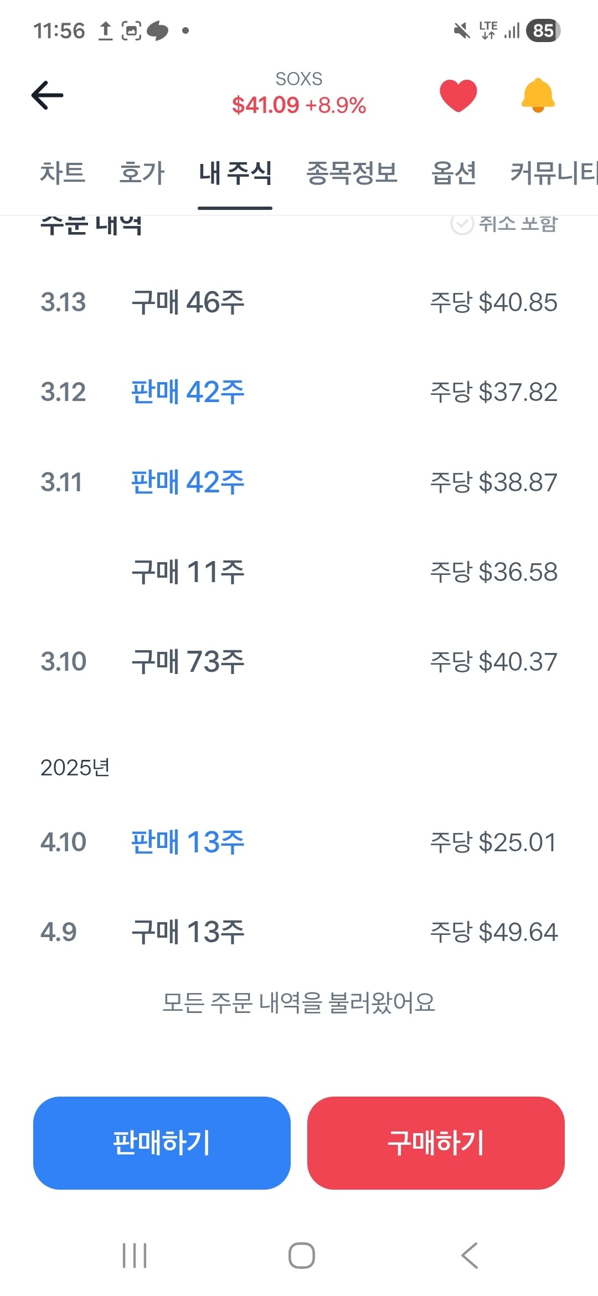This screenshot has height=1296, width=598.
Task: Tap the back arrow icon
Action: [x=48, y=95]
